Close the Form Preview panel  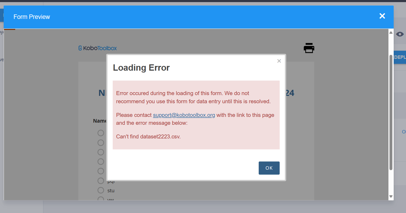point(382,16)
